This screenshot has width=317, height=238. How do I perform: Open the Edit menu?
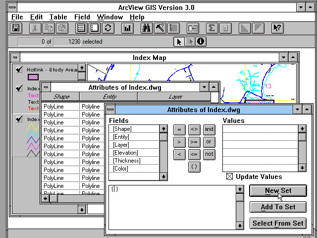click(36, 17)
